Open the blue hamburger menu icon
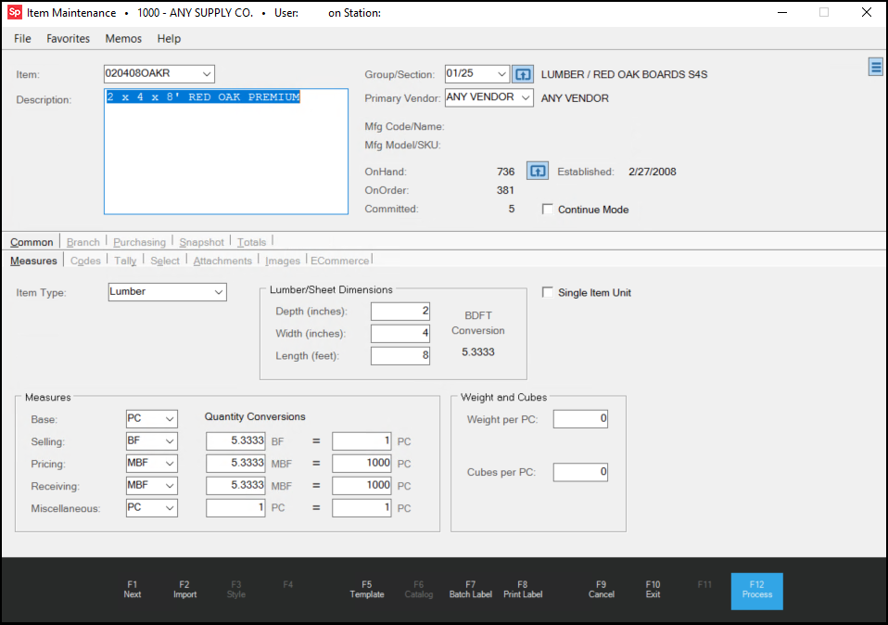 876,67
